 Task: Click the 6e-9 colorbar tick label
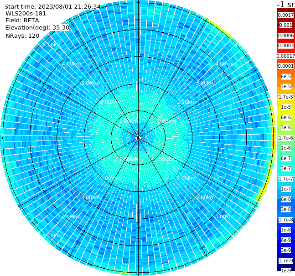click(286, 240)
